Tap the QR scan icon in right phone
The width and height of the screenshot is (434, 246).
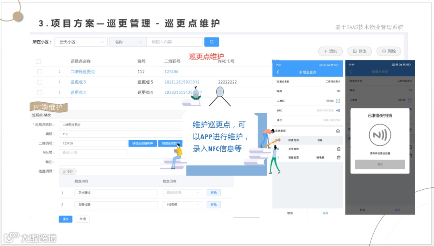(409, 99)
